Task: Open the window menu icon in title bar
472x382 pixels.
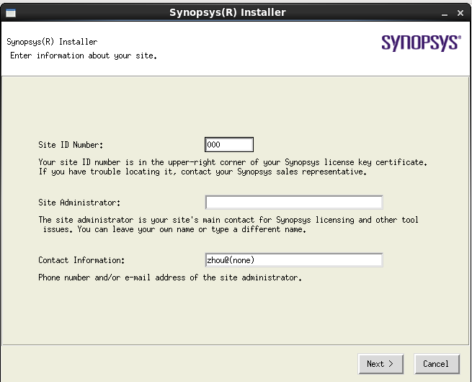Action: tap(11, 13)
